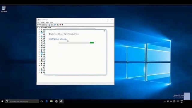This screenshot has width=192, height=108.
Task: Click the Forward arrow in Device Manager toolbar
Action: click(40, 25)
